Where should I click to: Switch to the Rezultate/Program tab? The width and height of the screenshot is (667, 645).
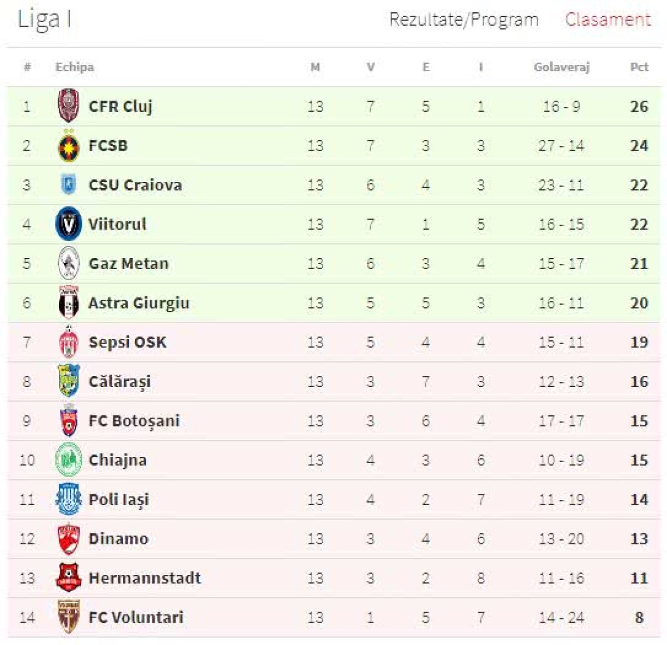click(x=464, y=20)
